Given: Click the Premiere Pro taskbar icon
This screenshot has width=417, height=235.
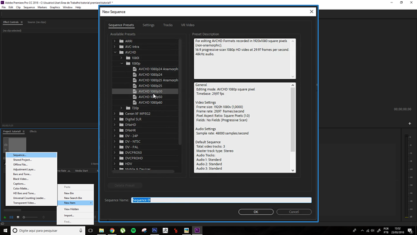Looking at the screenshot, I should [x=197, y=230].
